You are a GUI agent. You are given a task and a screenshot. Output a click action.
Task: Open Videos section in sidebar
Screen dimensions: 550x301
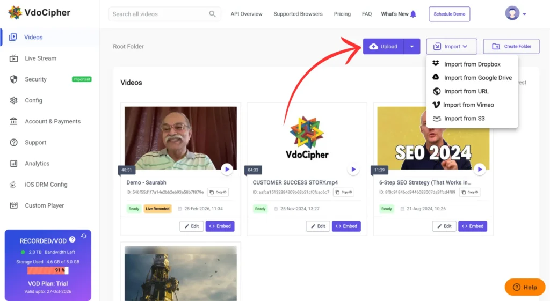[50, 37]
